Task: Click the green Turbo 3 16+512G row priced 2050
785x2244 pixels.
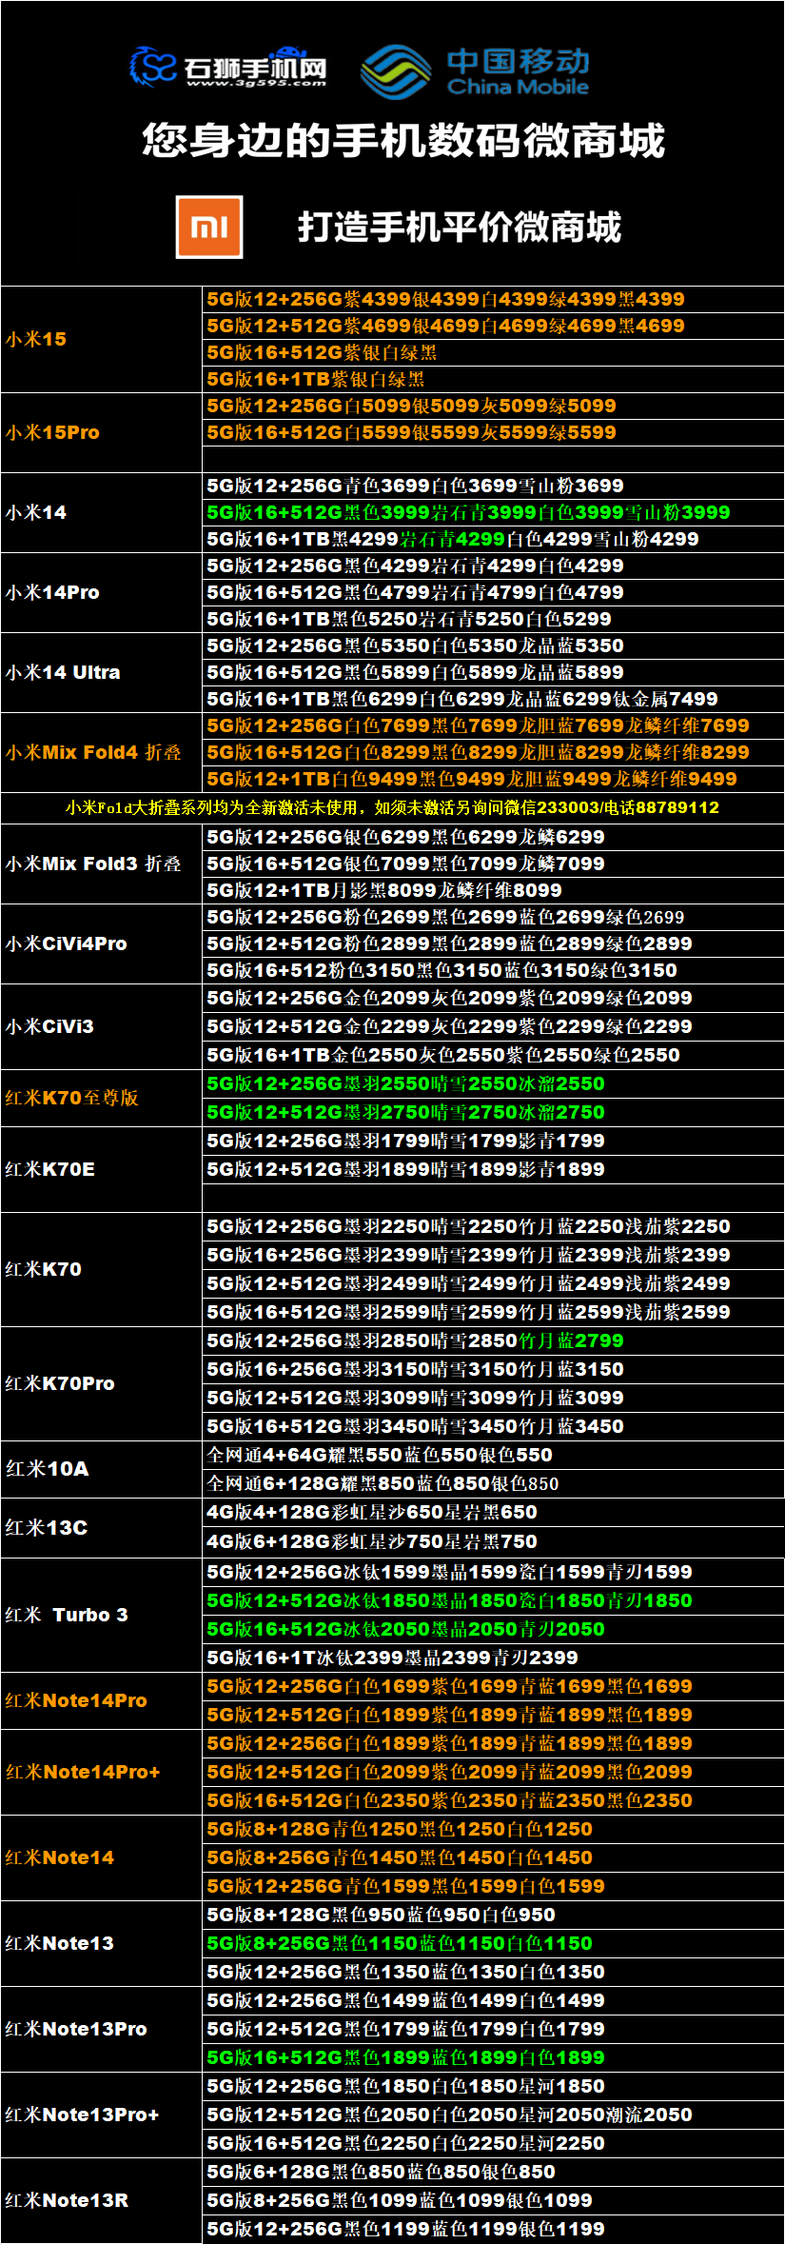Action: point(493,1629)
